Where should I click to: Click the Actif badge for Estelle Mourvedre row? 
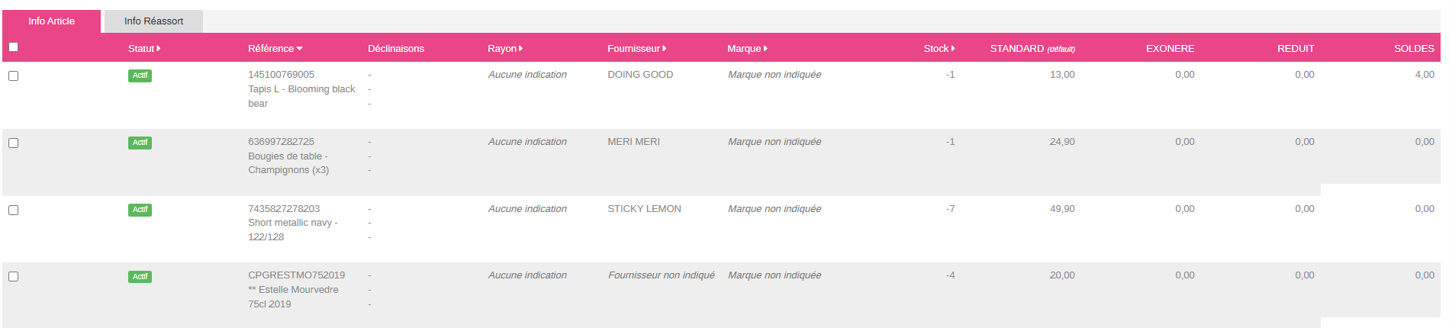(140, 276)
